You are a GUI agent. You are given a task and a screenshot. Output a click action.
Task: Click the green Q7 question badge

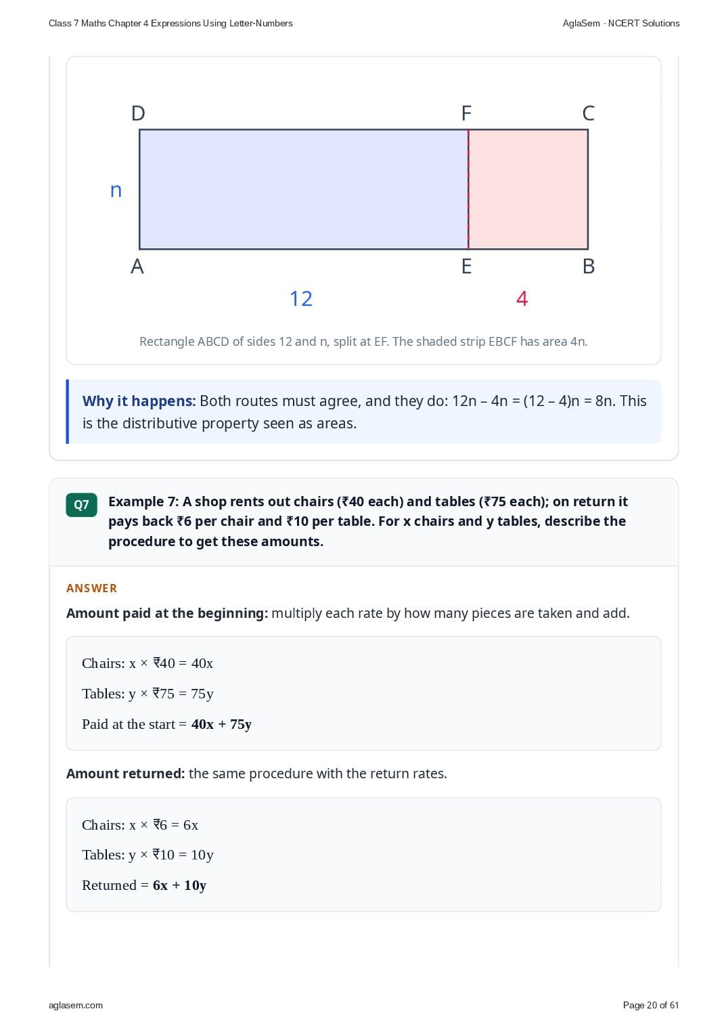(81, 504)
